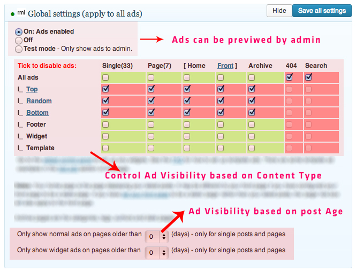Click the rml icon beside Global settings
Screen dimensions: 356x272
coord(21,12)
